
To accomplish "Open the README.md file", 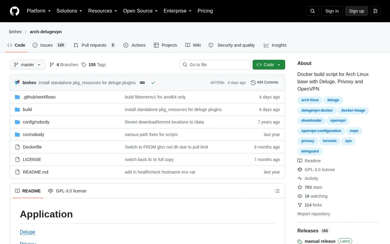I will click(x=35, y=172).
